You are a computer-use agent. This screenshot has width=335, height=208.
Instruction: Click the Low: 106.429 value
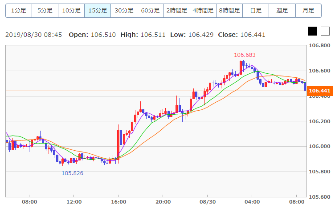point(192,35)
